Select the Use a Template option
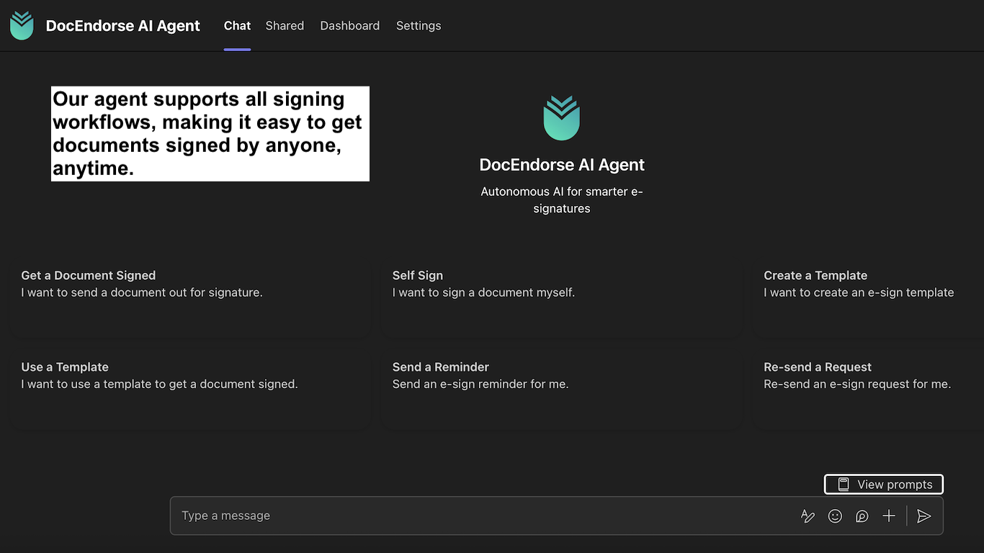The width and height of the screenshot is (984, 553). [190, 389]
